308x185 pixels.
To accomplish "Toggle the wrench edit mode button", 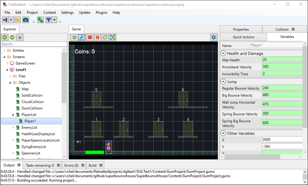I will (82, 37).
